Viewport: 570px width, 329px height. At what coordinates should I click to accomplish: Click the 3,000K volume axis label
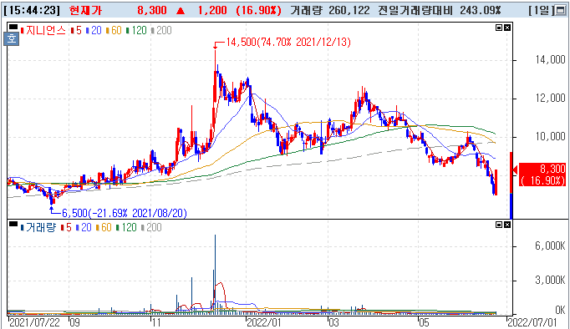pos(551,280)
